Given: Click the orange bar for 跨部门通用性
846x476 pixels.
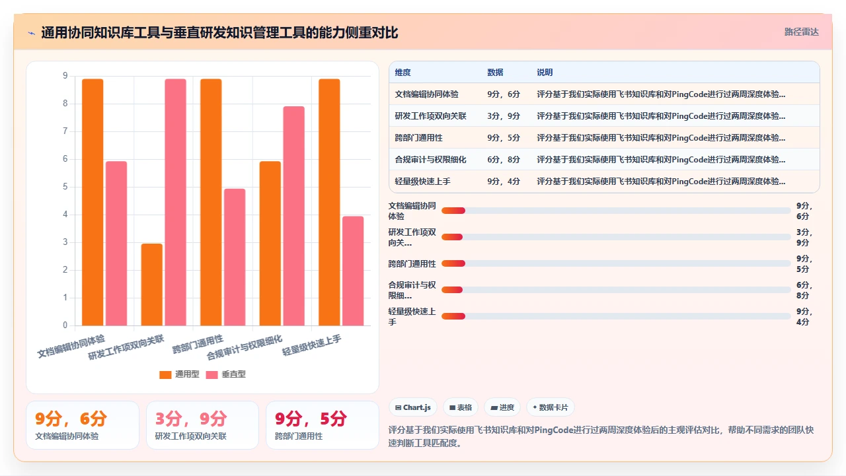Looking at the screenshot, I should coord(211,202).
